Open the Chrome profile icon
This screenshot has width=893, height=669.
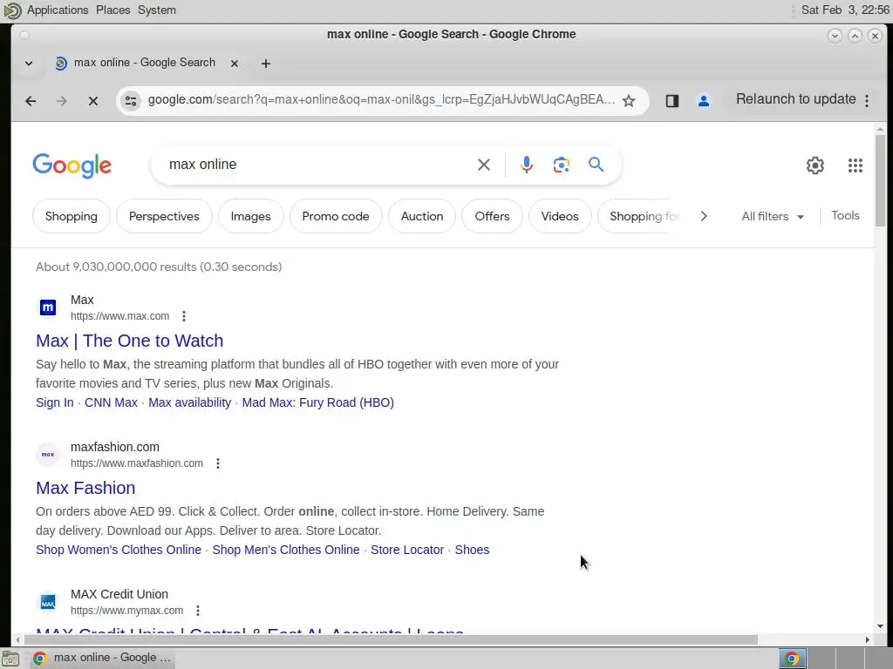click(x=704, y=101)
